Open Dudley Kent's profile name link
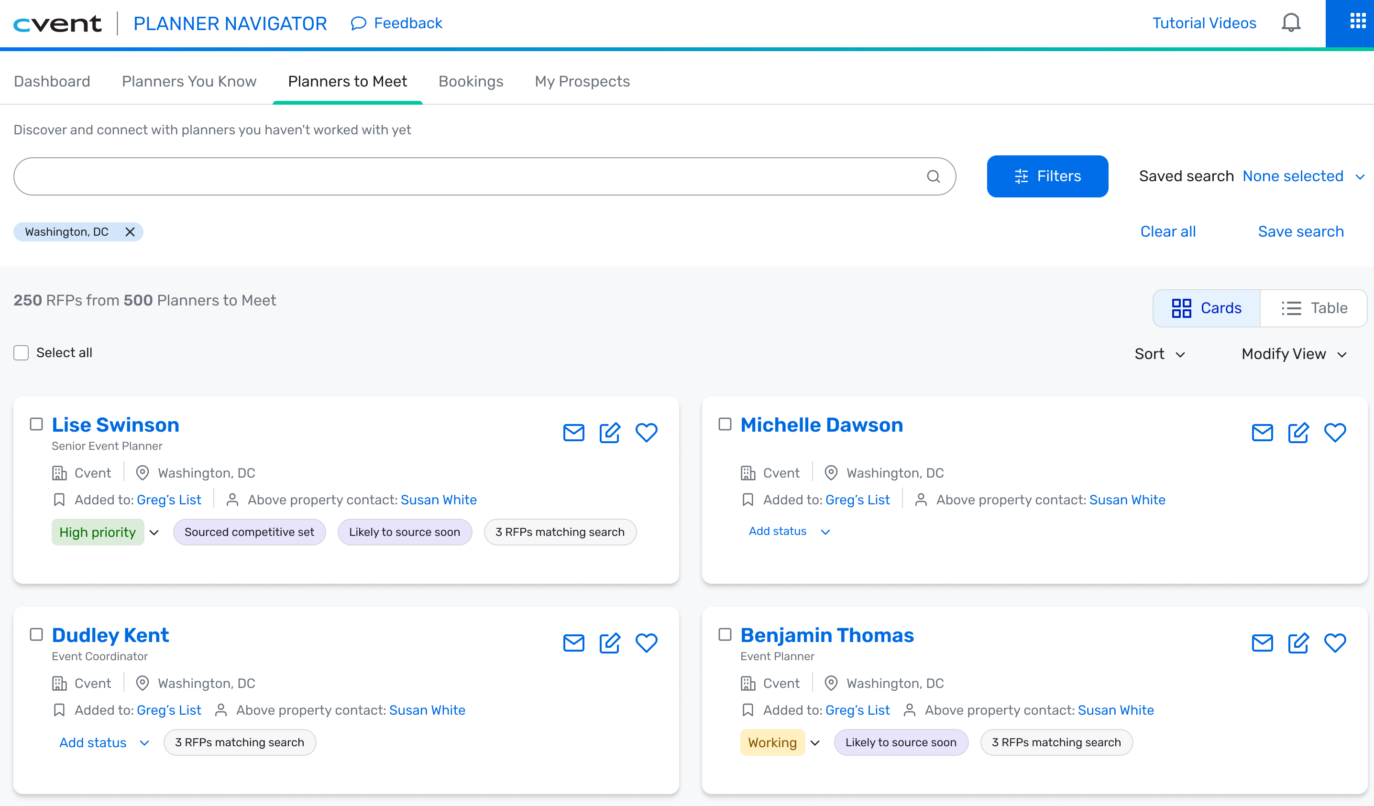 [110, 635]
